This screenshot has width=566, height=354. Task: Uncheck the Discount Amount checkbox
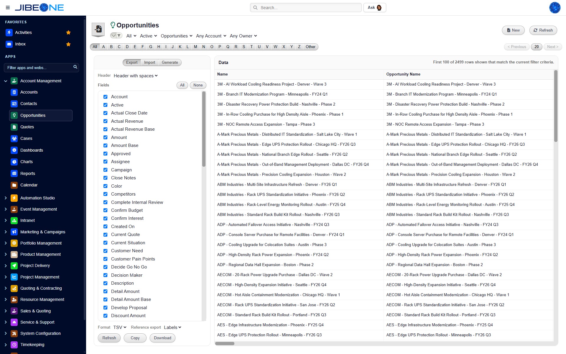106,316
